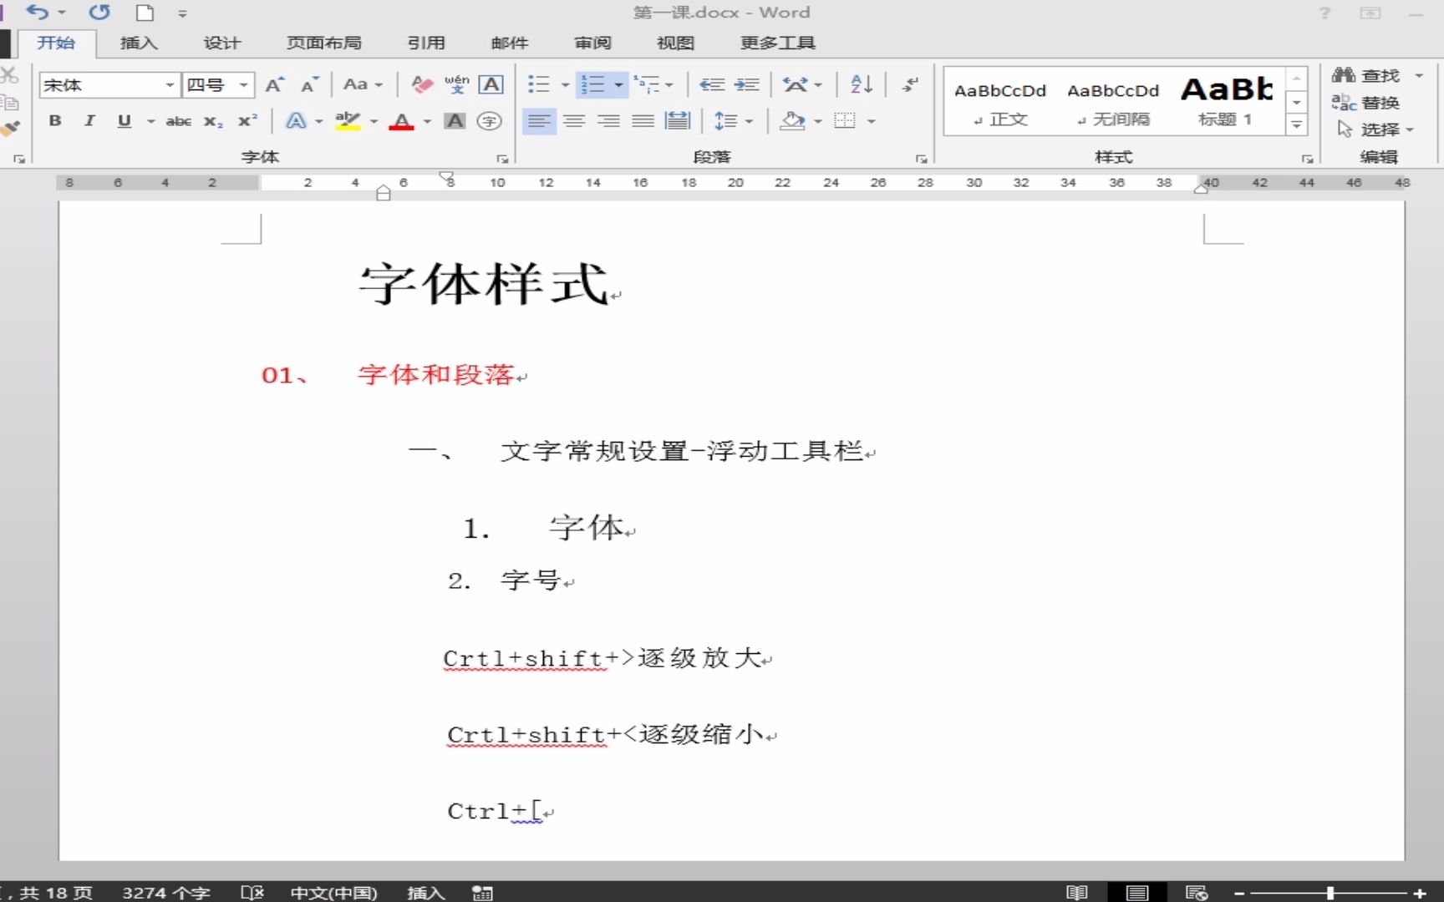Screen dimensions: 1444x902
Task: Clear all formatting with eraser icon
Action: 422,84
